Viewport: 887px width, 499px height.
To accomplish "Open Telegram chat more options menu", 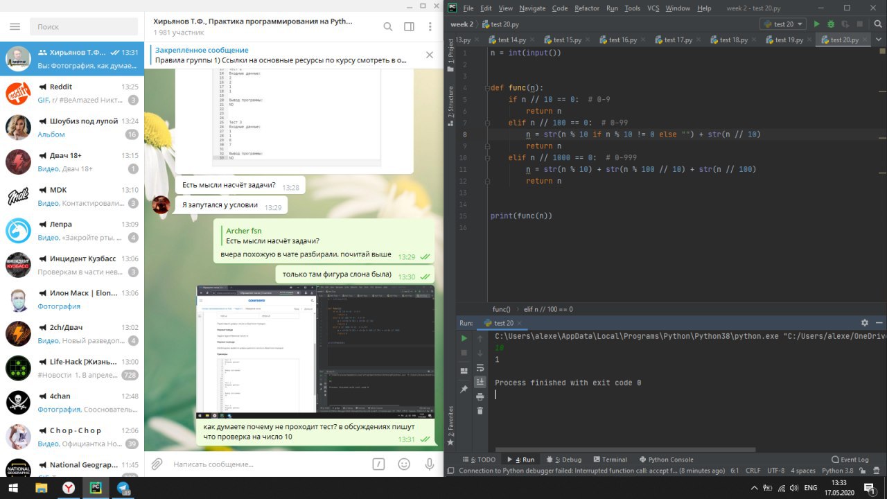I will point(430,26).
